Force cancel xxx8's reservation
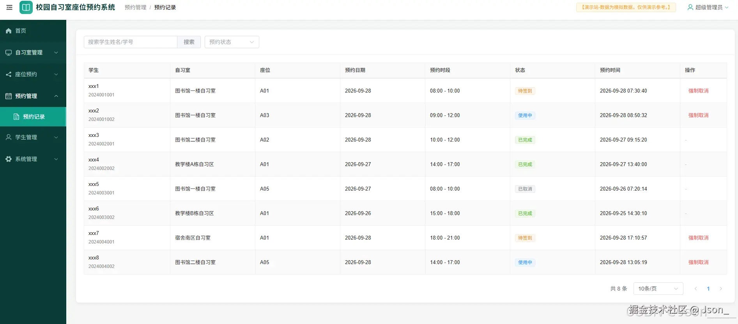 click(x=698, y=262)
